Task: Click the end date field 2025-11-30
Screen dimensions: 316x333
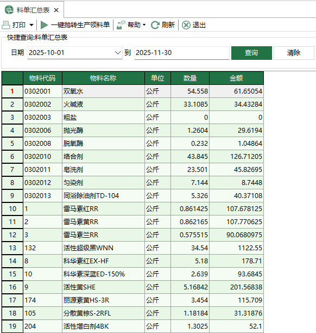Action: (x=182, y=53)
